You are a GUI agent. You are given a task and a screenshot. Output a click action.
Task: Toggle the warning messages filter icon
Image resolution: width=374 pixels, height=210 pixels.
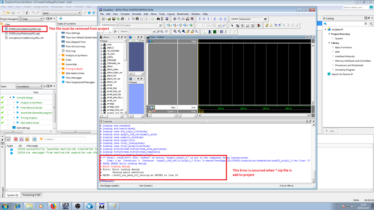27,139
